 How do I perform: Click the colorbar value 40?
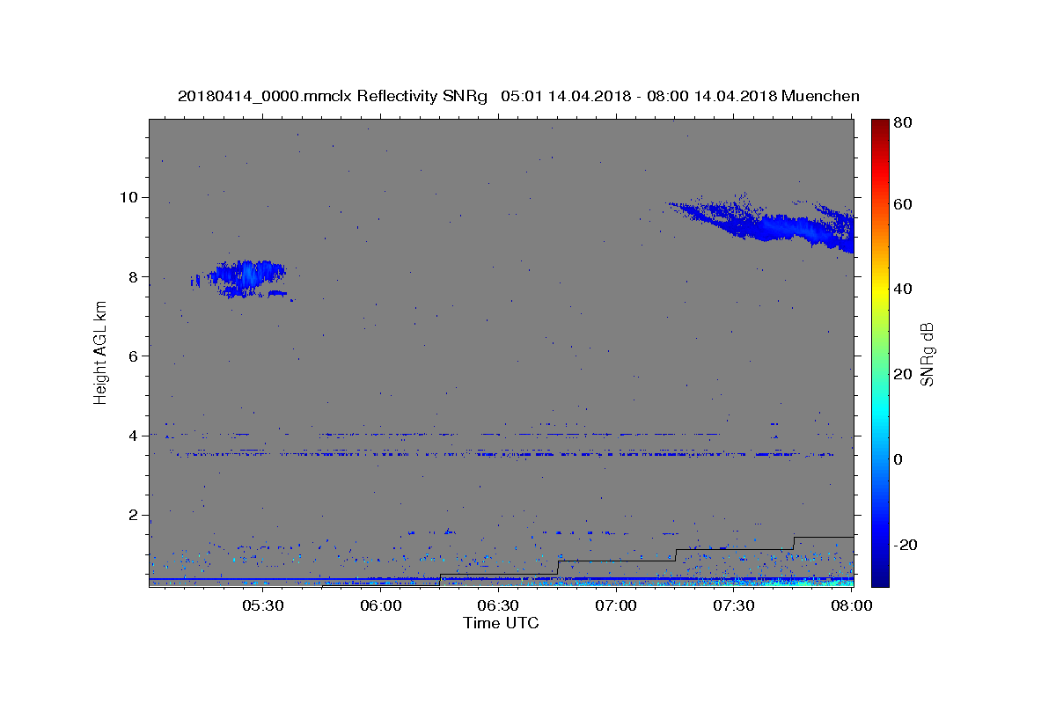[x=903, y=289]
